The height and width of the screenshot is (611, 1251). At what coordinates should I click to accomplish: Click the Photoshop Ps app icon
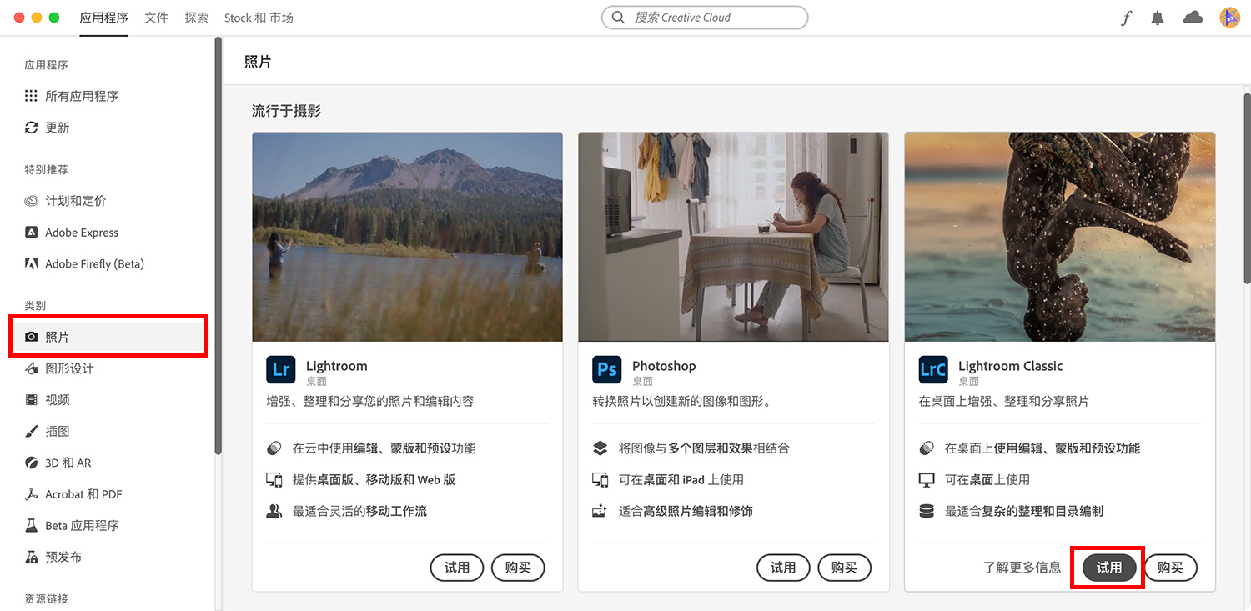click(607, 369)
